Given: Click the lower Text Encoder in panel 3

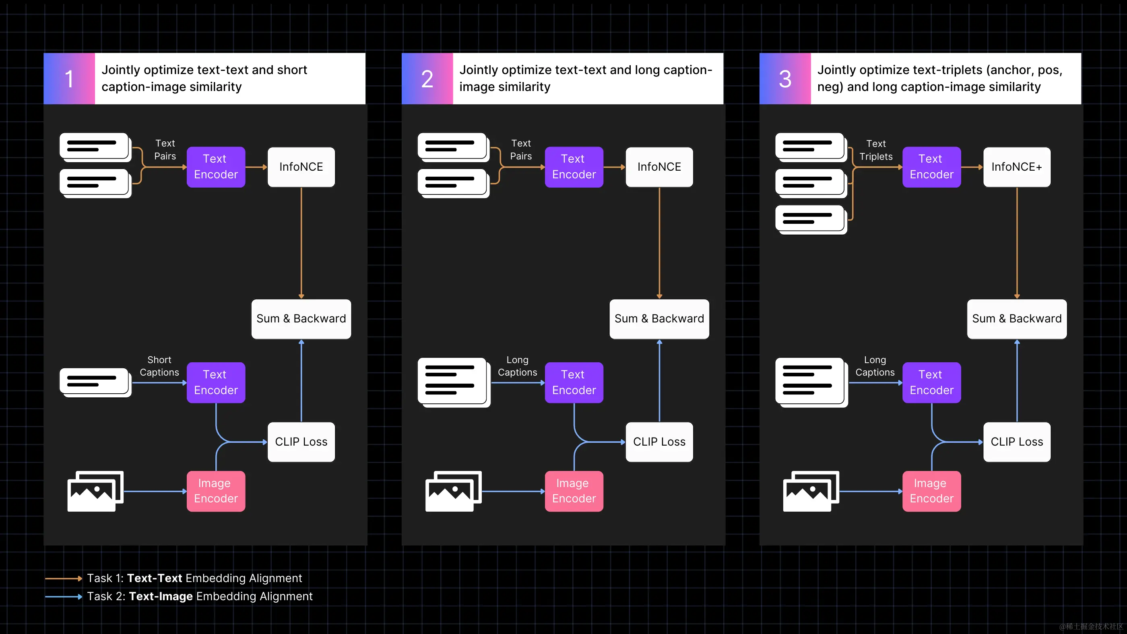Looking at the screenshot, I should (x=931, y=382).
